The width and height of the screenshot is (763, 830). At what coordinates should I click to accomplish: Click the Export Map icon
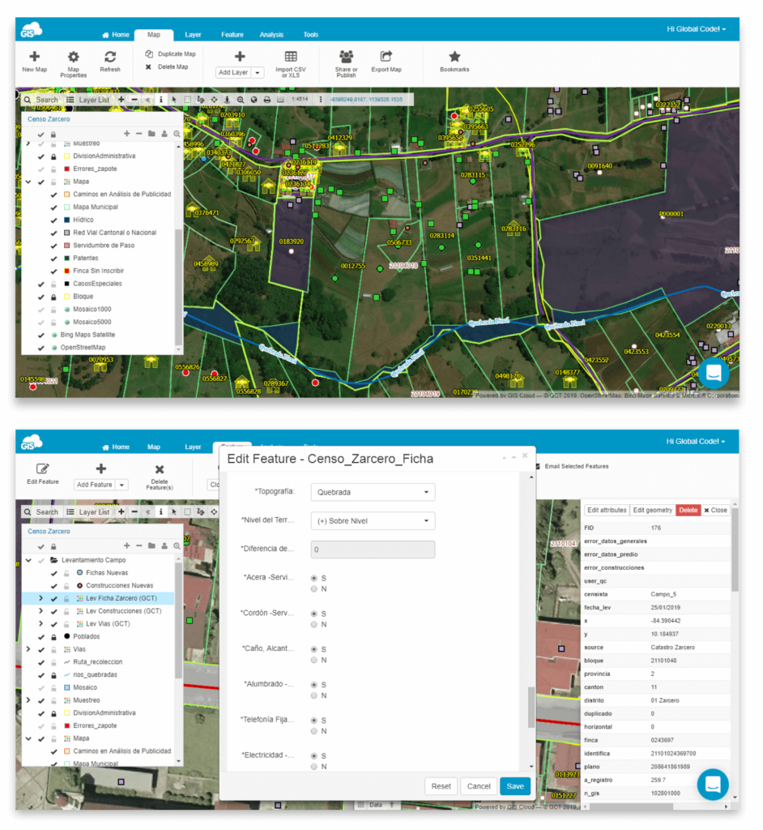click(x=386, y=57)
